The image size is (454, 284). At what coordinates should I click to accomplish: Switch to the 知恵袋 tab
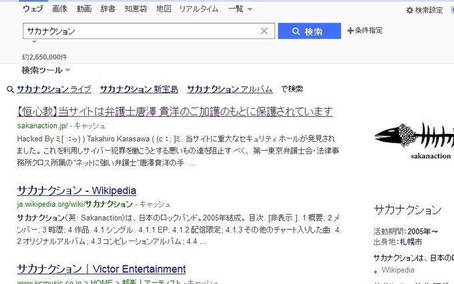pyautogui.click(x=136, y=9)
